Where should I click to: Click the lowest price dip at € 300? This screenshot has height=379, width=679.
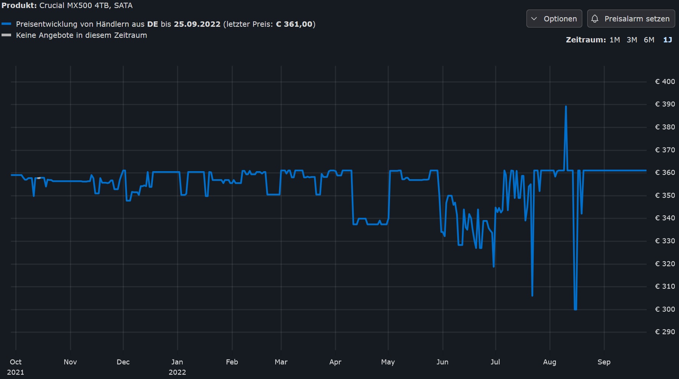click(575, 309)
